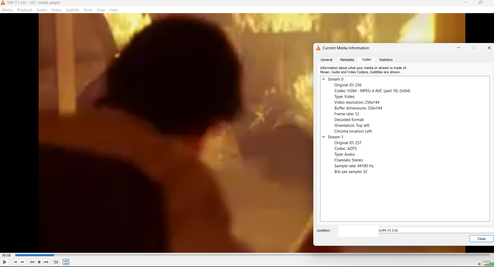
Task: Select 'Bits per sample: 32' row
Action: pos(351,172)
